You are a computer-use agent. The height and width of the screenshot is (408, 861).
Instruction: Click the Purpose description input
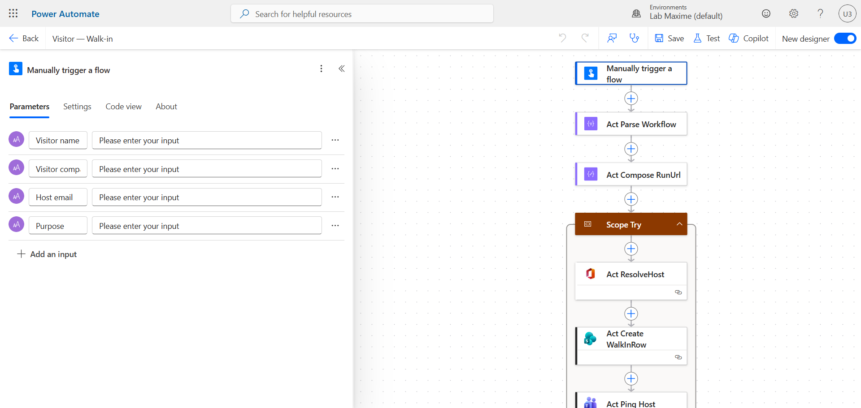(x=207, y=226)
